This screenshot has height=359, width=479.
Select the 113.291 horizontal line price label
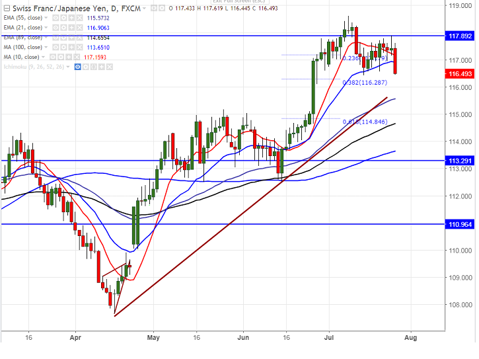tap(460, 161)
